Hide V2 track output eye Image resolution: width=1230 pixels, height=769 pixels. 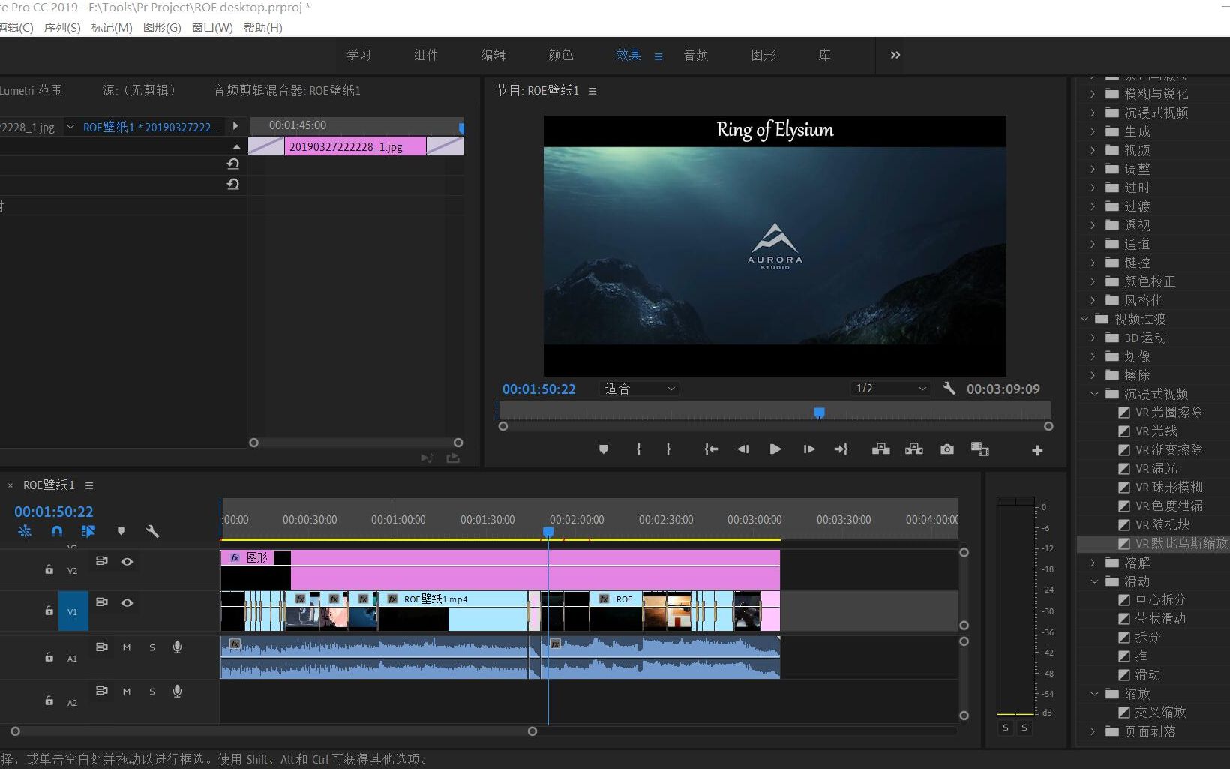click(x=127, y=561)
